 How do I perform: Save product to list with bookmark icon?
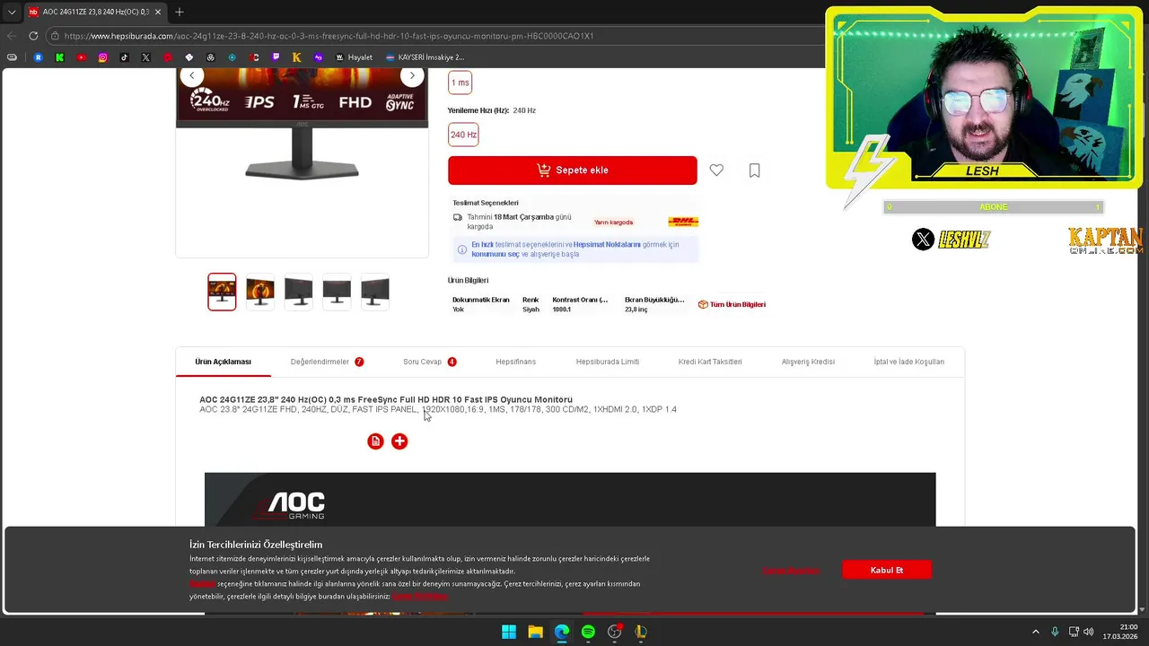click(x=754, y=170)
